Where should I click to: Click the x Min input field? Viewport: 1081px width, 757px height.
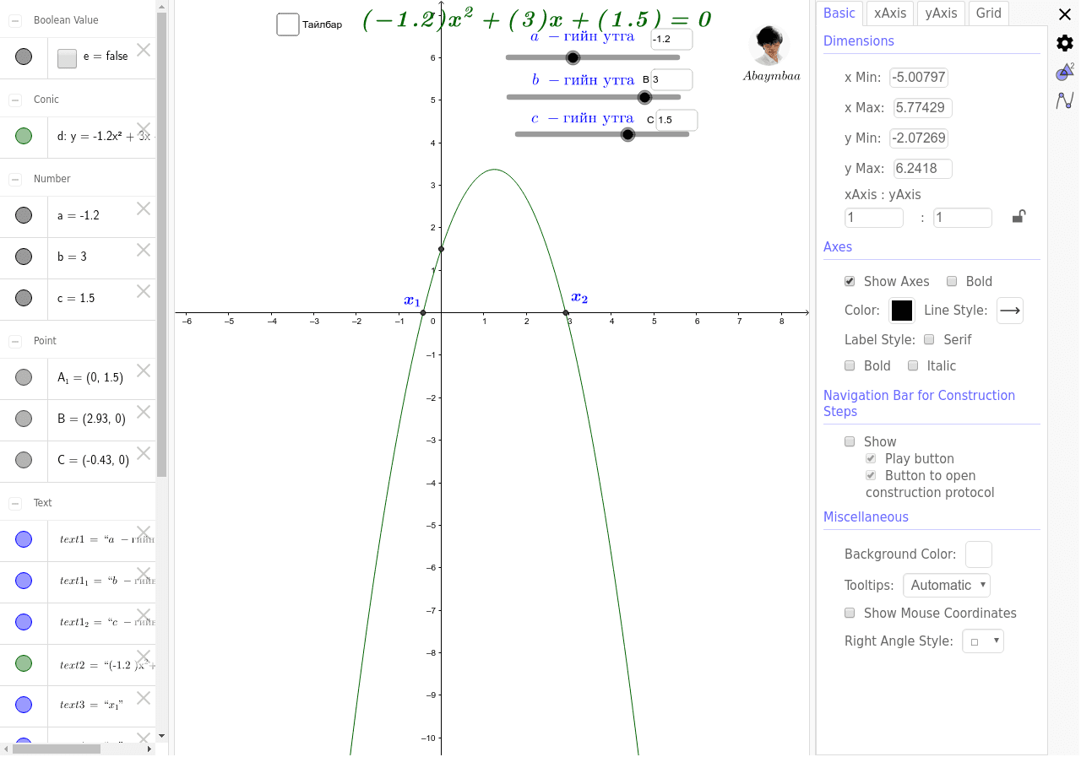coord(919,78)
